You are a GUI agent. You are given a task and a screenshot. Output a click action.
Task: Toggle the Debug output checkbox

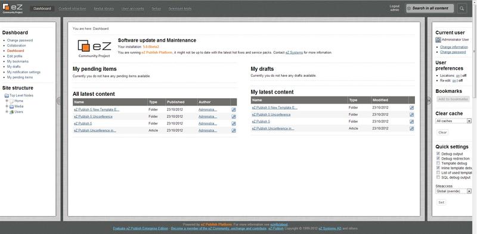point(438,154)
